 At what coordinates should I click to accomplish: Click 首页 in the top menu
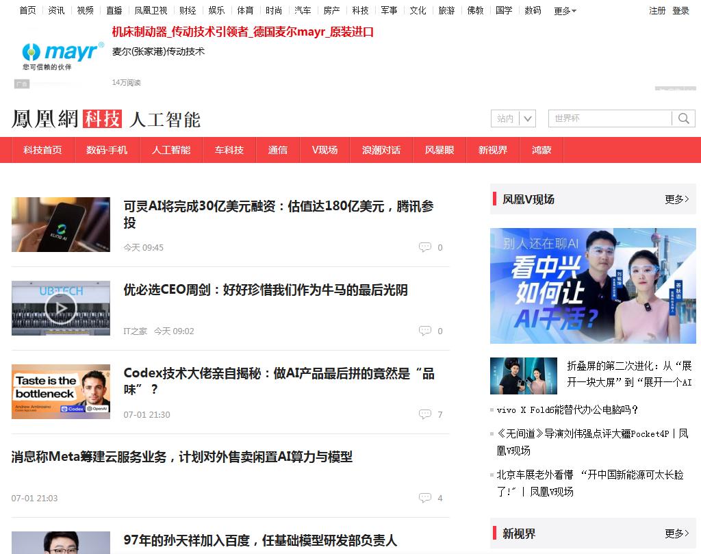(27, 10)
